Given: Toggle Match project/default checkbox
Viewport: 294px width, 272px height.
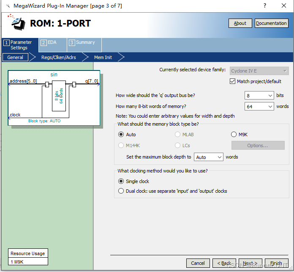Looking at the screenshot, I should [x=232, y=81].
